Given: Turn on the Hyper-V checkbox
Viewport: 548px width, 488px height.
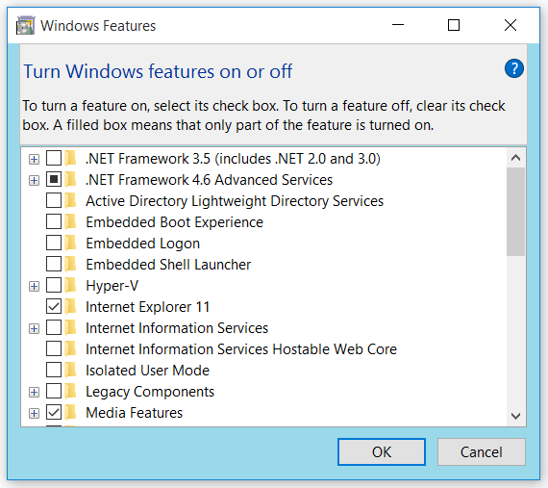Looking at the screenshot, I should 54,286.
